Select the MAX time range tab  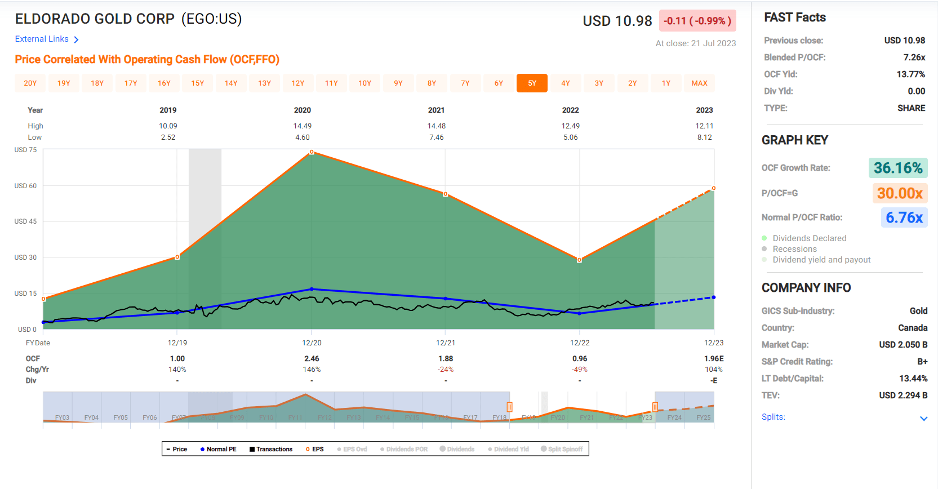tap(700, 83)
